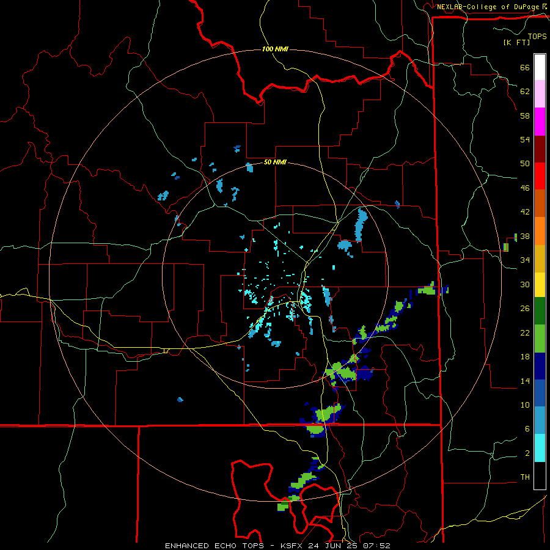Click the 34 value on legend scale
This screenshot has height=550, width=550.
pos(525,260)
